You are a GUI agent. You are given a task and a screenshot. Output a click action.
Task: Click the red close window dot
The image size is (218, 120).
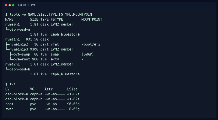click(6, 5)
